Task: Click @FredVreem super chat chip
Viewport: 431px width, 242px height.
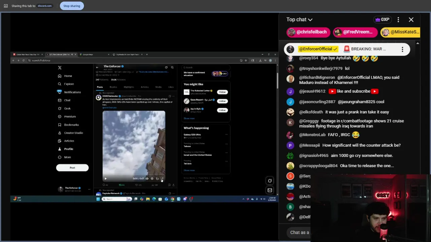Action: pos(355,32)
